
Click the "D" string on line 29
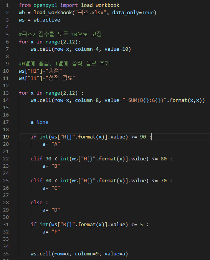56,210
